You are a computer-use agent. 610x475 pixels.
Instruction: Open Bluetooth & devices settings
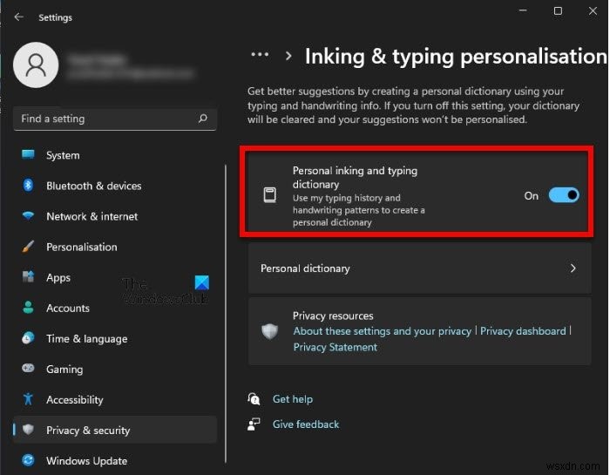(114, 186)
